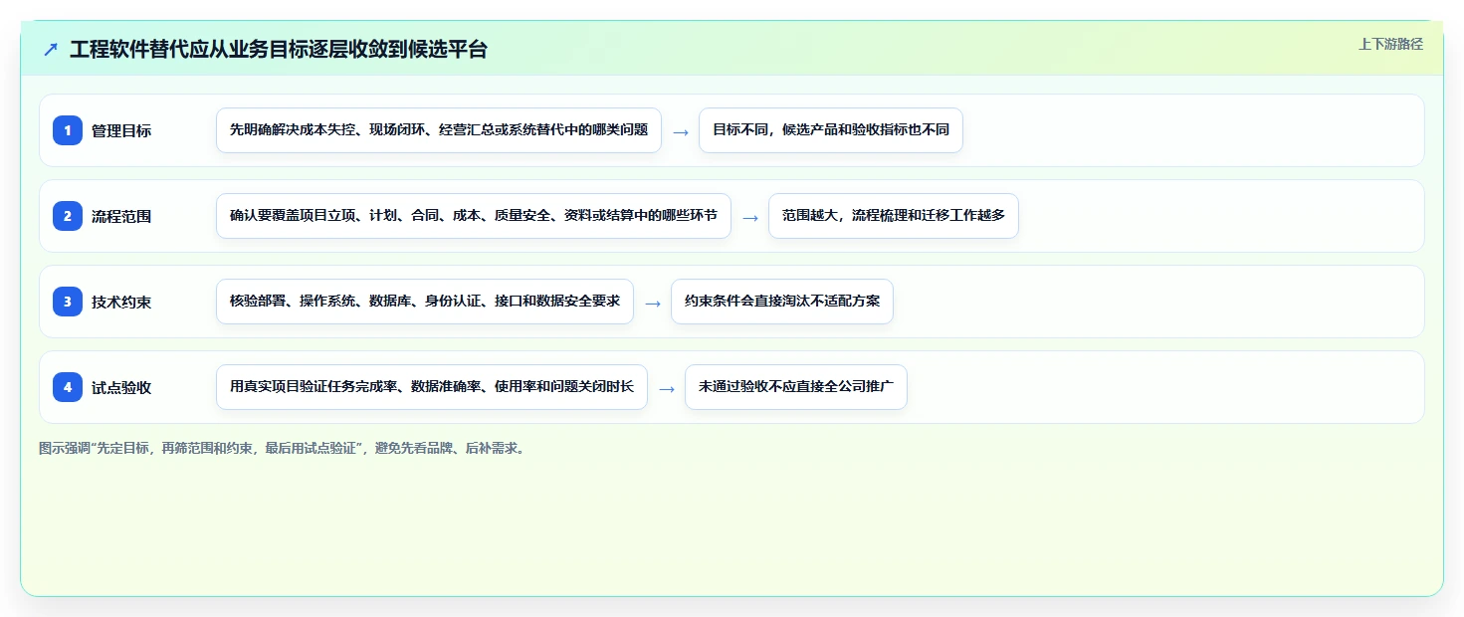Select the box 约束条件会直接淘汰不适配方案

782,302
